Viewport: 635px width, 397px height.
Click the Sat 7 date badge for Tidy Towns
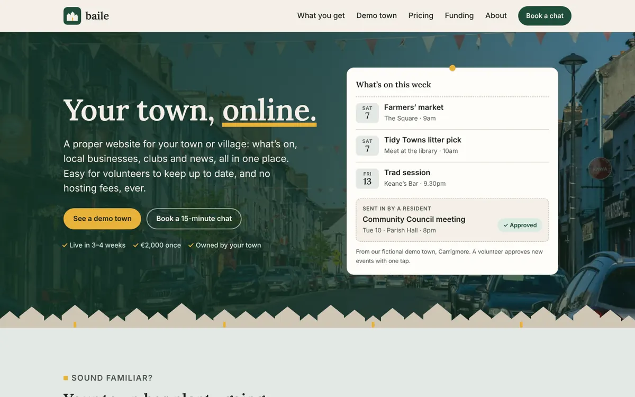pyautogui.click(x=367, y=146)
